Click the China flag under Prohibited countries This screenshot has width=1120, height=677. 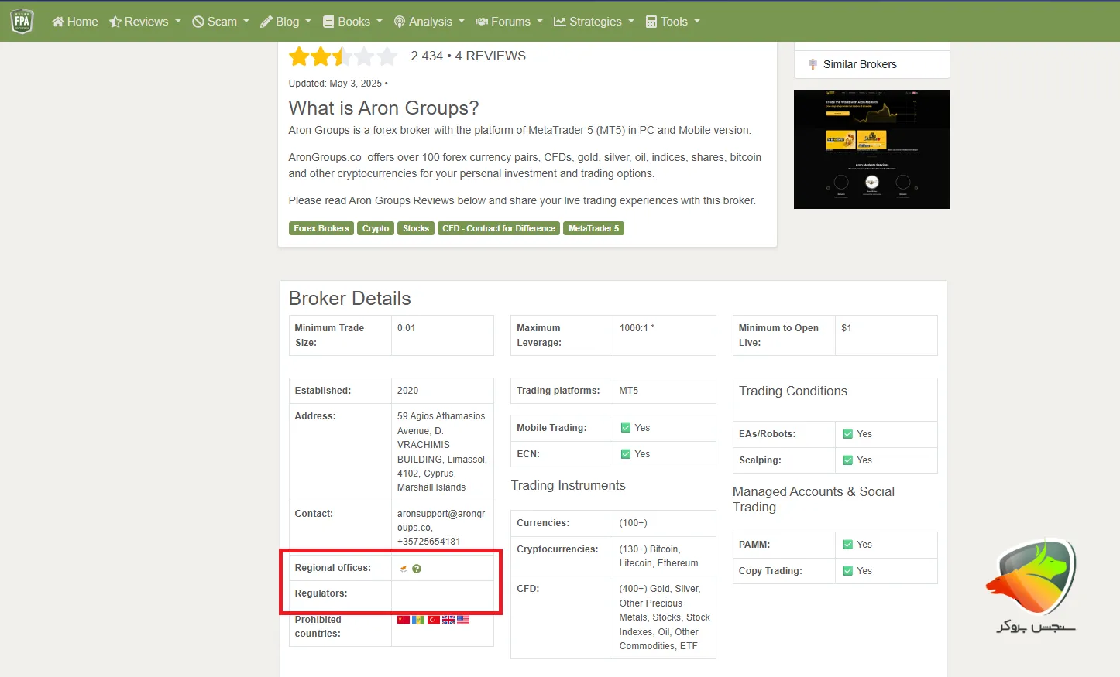click(404, 620)
